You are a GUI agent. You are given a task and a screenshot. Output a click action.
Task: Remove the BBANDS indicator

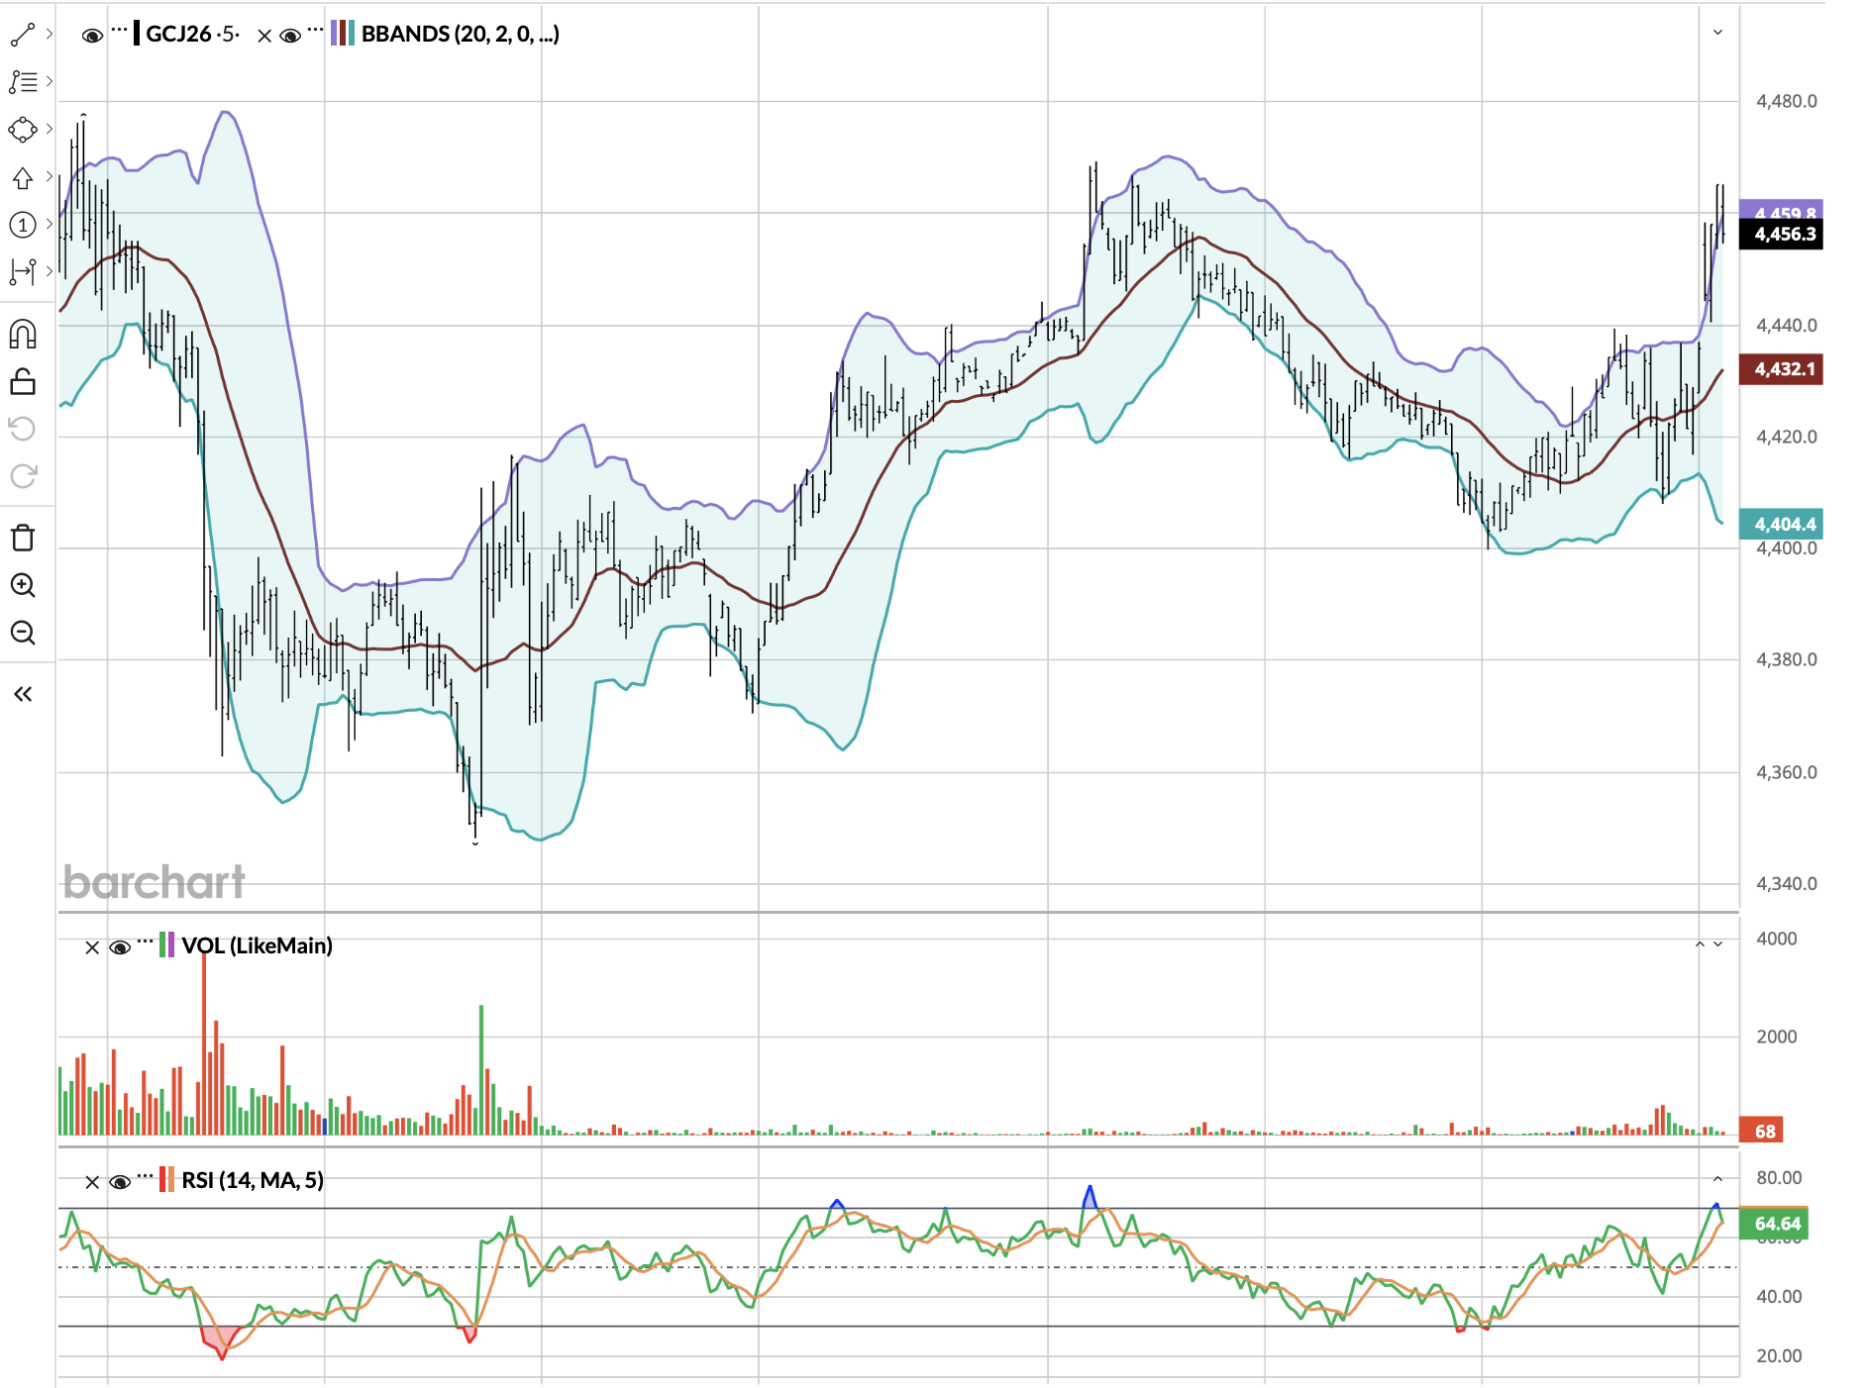(264, 36)
